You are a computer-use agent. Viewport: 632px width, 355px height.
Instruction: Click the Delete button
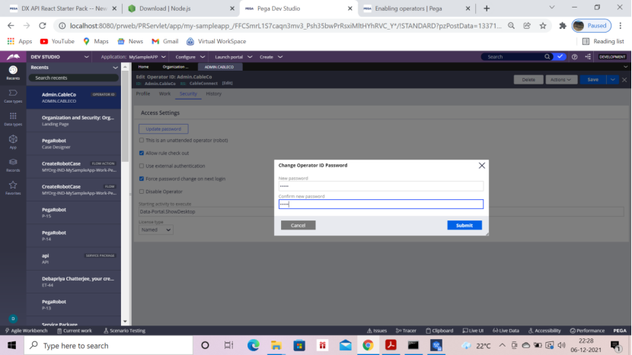click(x=528, y=80)
